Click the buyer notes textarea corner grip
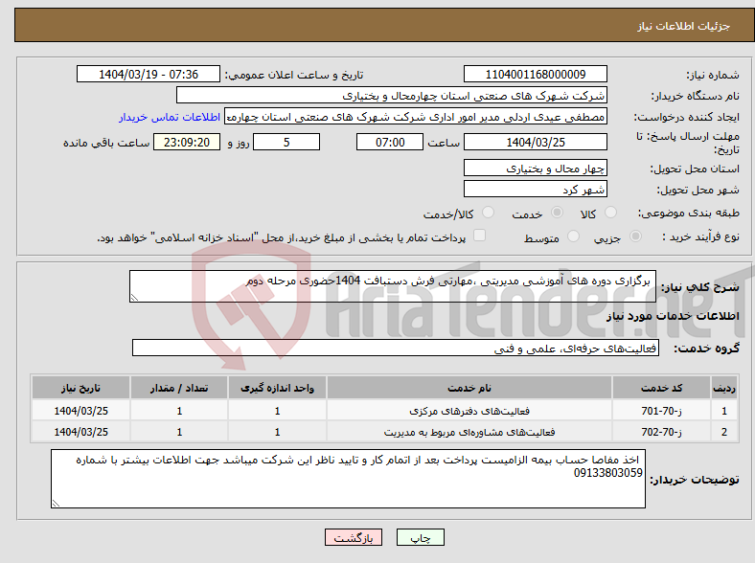 (56, 503)
